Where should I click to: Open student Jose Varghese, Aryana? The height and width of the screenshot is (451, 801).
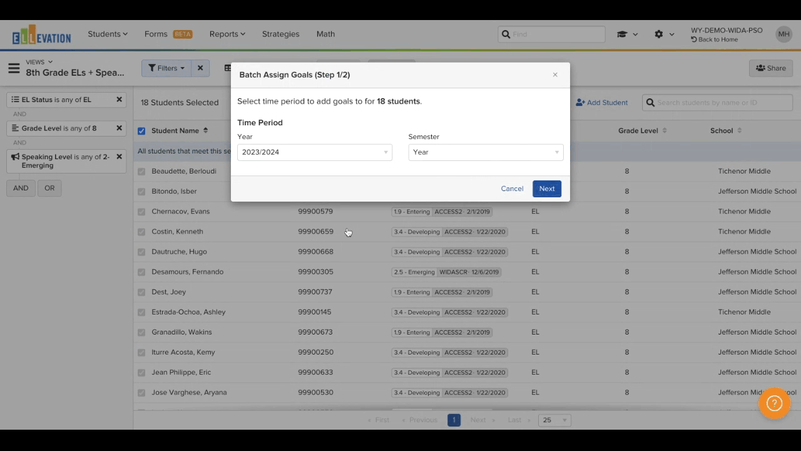(189, 392)
